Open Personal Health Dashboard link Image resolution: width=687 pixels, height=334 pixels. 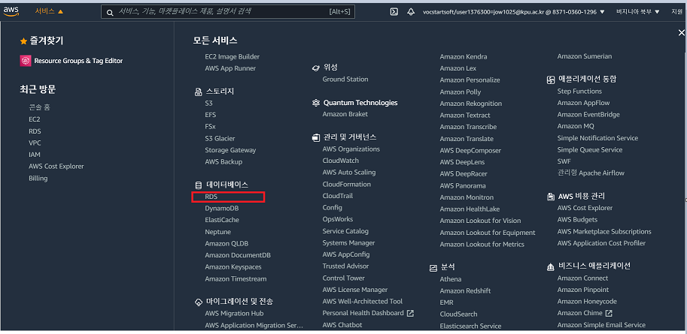pyautogui.click(x=363, y=313)
